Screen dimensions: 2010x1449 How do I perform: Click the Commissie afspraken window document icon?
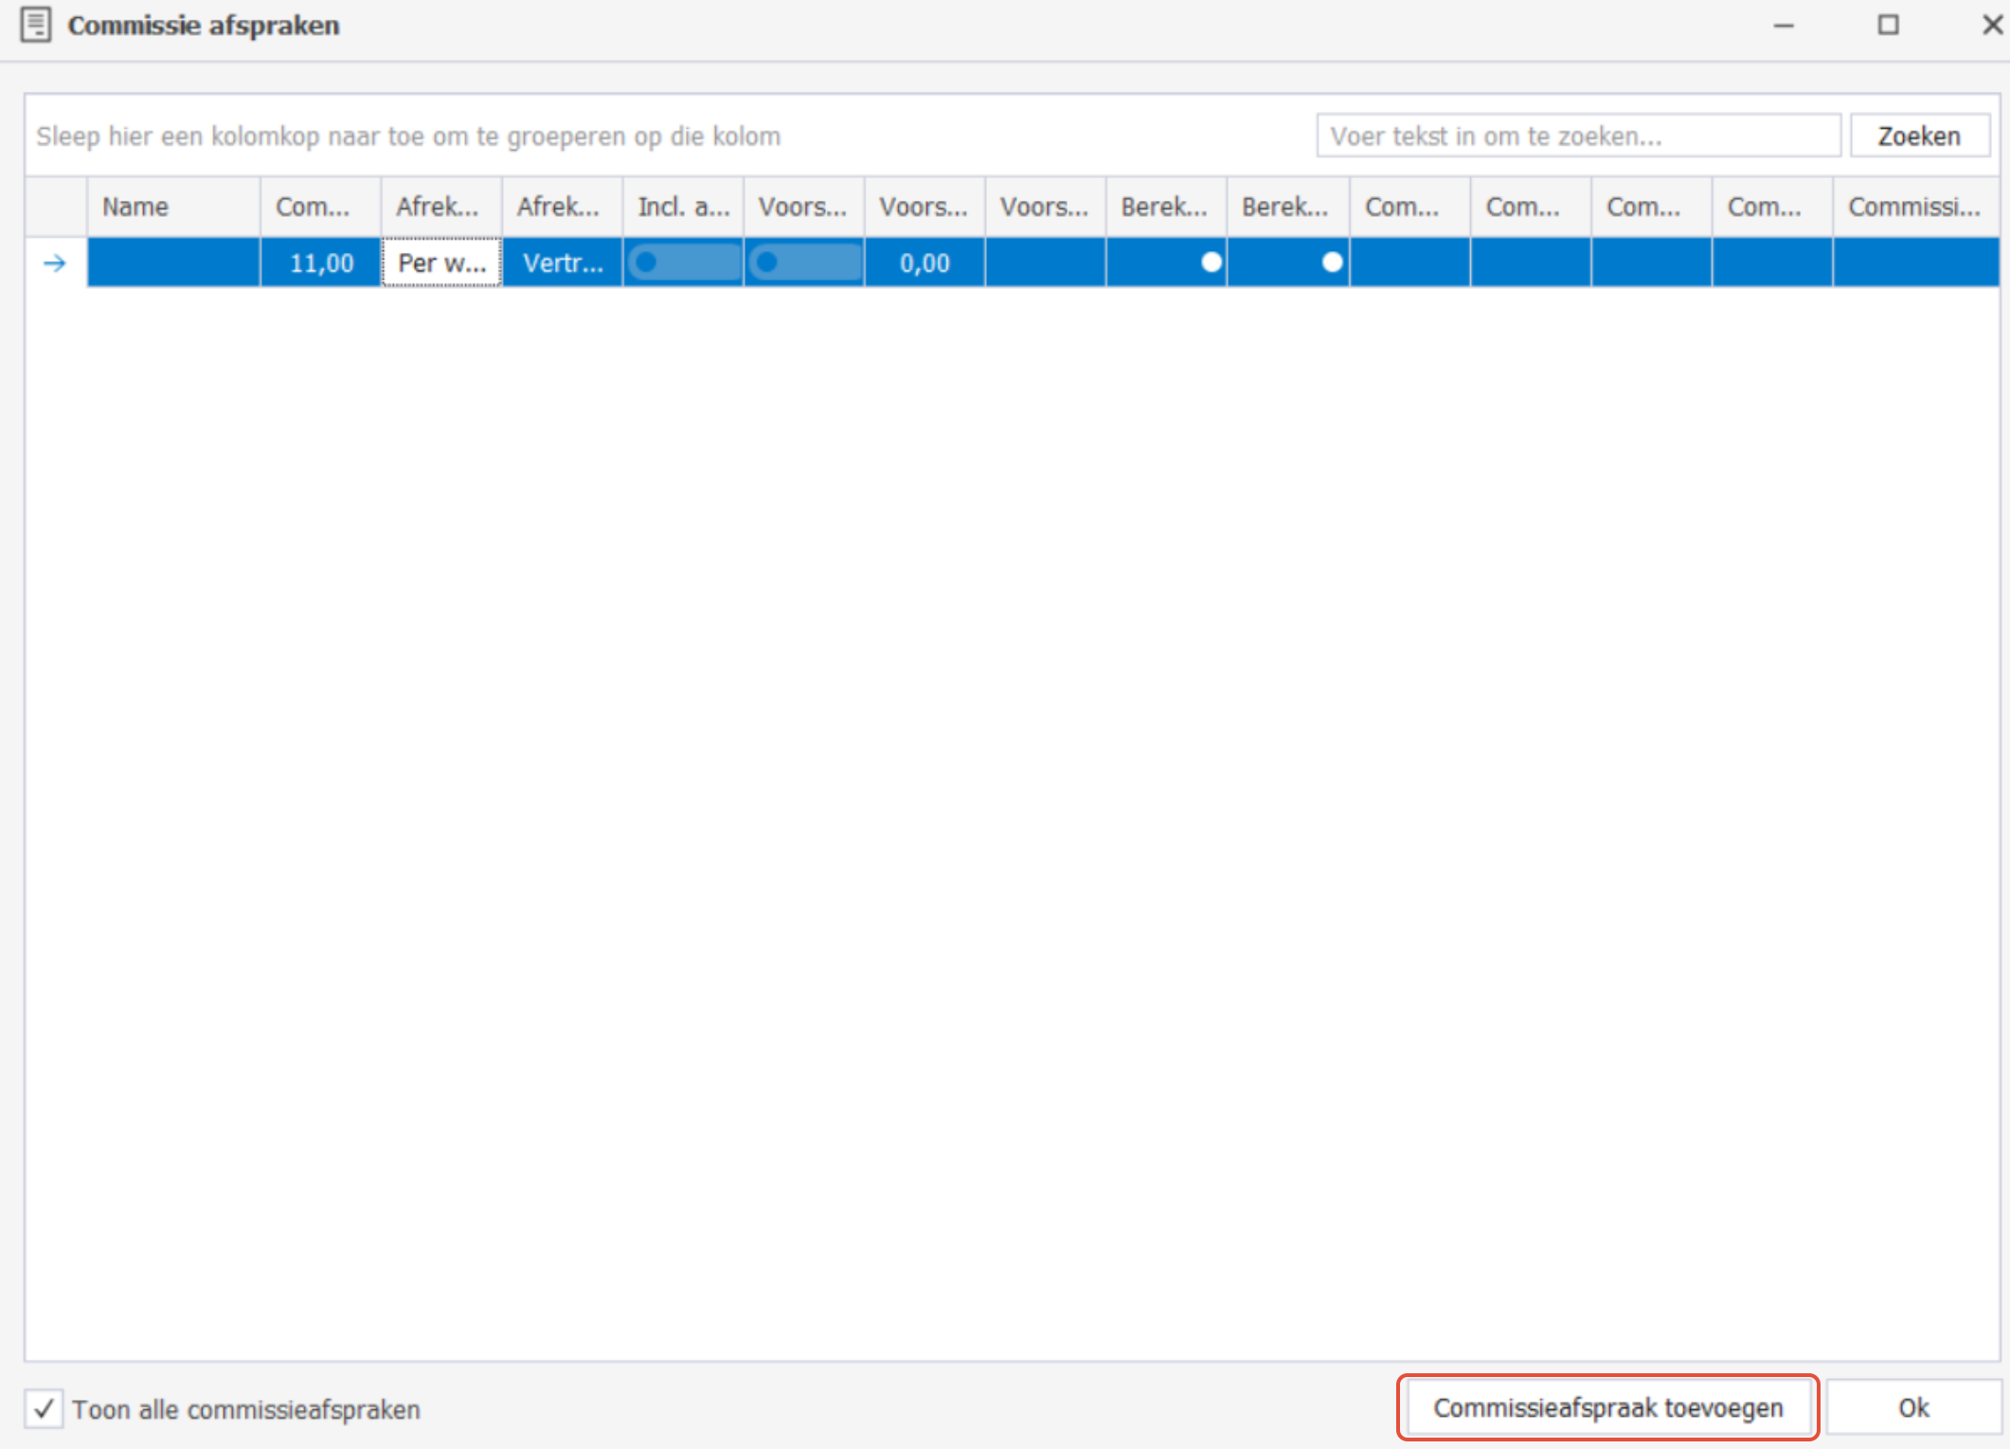pos(36,25)
